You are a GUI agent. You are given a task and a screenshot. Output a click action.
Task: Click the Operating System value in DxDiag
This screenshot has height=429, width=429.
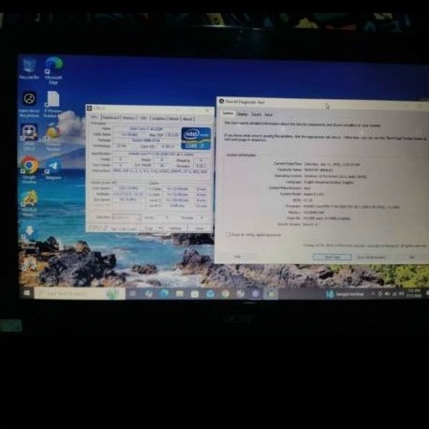335,176
